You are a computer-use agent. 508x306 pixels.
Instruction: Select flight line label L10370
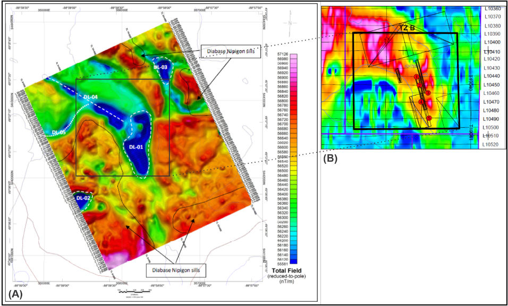pyautogui.click(x=492, y=16)
